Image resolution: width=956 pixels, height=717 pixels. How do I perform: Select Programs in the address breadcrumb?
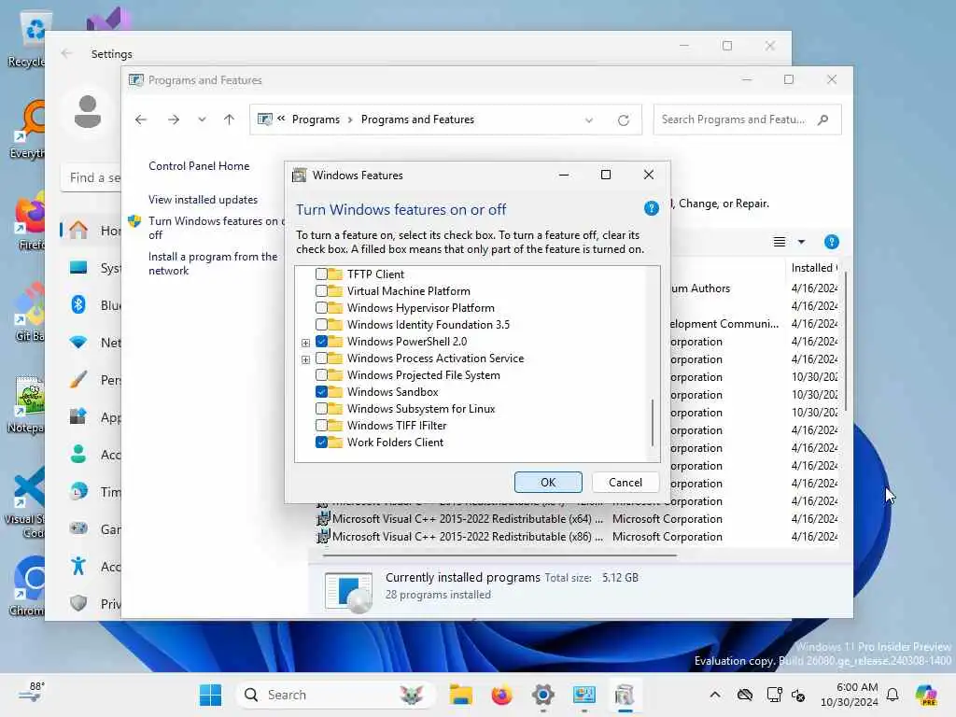(x=316, y=119)
